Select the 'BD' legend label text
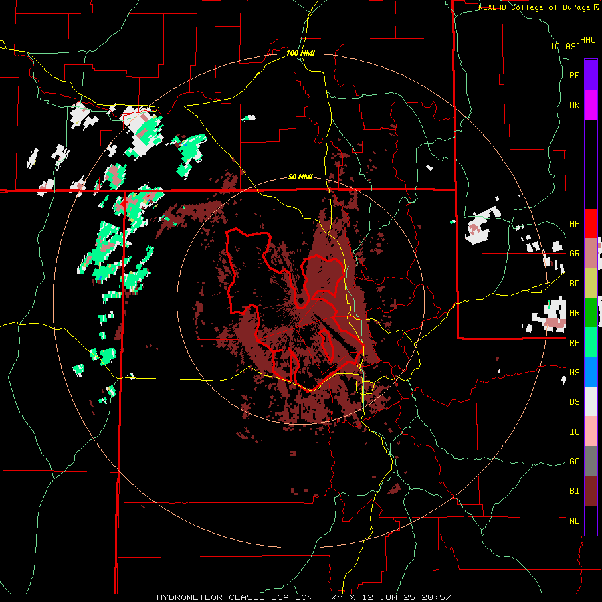Screen dimensions: 602x602 click(x=574, y=284)
